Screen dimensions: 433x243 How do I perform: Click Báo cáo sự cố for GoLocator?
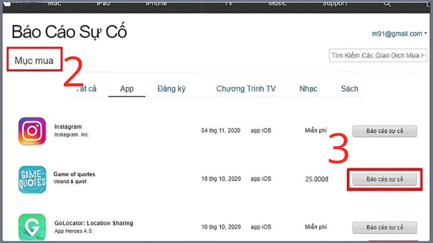pos(385,227)
